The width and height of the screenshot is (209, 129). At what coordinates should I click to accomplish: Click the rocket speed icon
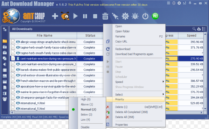point(115,16)
